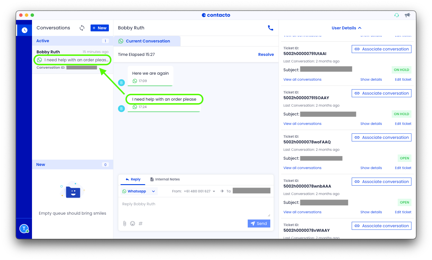Screen dimensions: 432x260
Task: Start a phone call with Bobby Ruth
Action: pos(270,28)
